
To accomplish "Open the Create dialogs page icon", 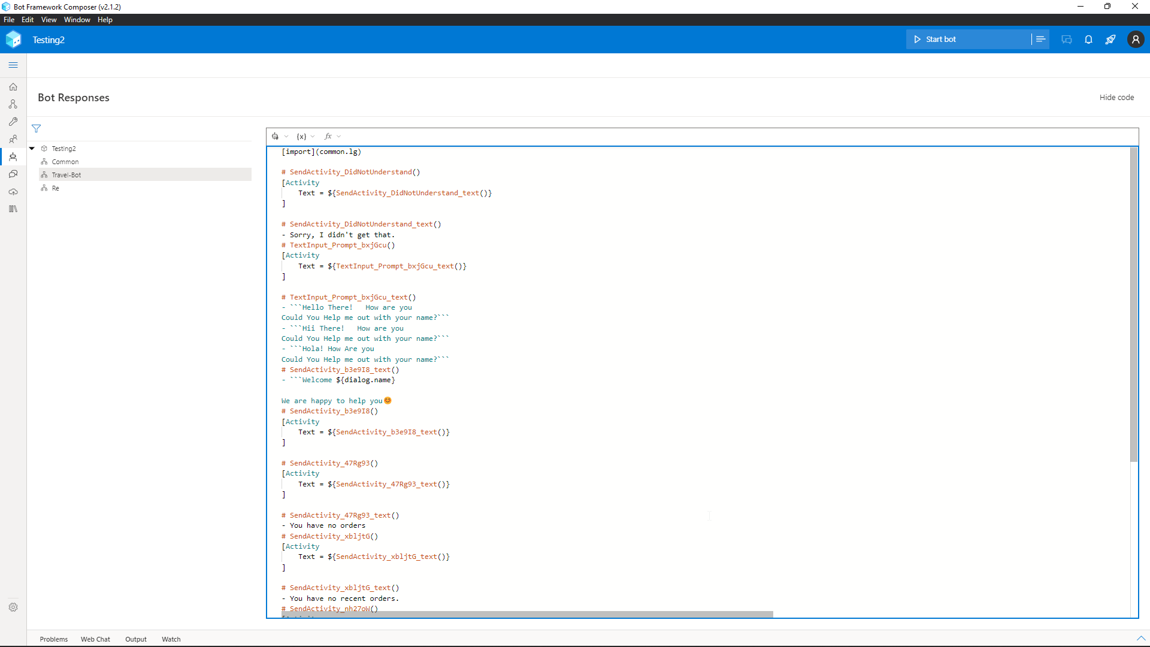I will [13, 104].
